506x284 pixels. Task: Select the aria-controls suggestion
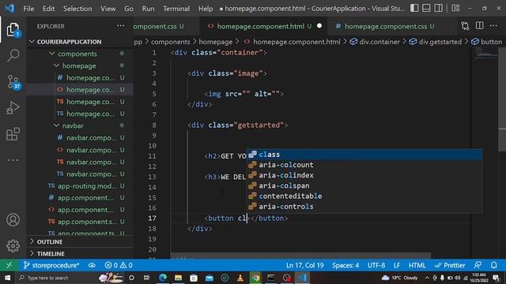click(364, 207)
